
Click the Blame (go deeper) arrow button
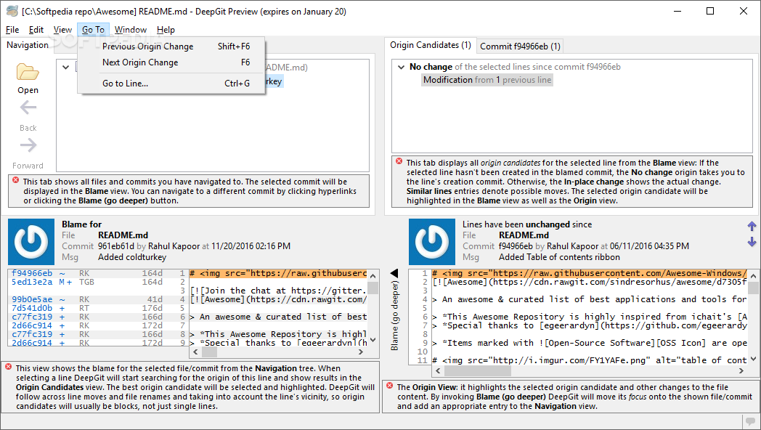point(394,273)
